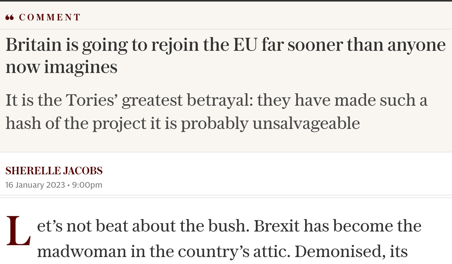Click the word 'unsalvageable' in the standfirst
Screen dimensions: 452x264
(x=306, y=123)
